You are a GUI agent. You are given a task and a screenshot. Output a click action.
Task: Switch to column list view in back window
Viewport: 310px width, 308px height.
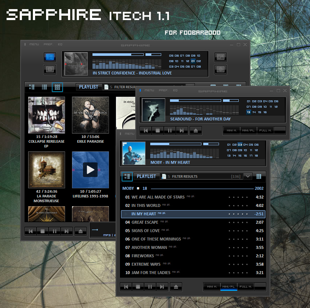(x=45, y=87)
